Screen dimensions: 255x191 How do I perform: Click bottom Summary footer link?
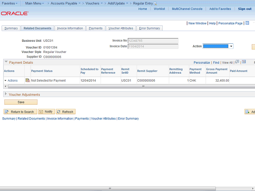coord(9,119)
